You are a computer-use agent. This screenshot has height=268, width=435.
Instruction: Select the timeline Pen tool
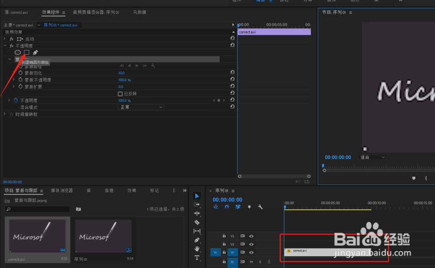coord(197,240)
